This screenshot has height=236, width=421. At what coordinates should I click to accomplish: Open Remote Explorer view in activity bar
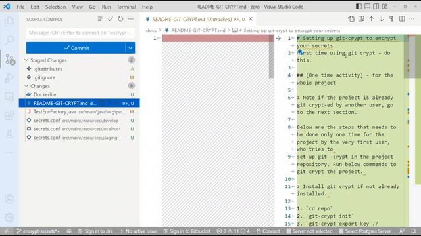coord(9,97)
